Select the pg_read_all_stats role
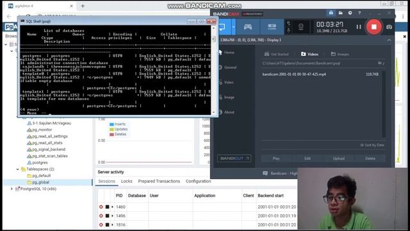 [47, 142]
